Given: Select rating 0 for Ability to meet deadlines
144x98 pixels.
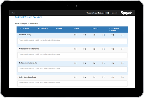Looking at the screenshot, I should click(x=121, y=77).
